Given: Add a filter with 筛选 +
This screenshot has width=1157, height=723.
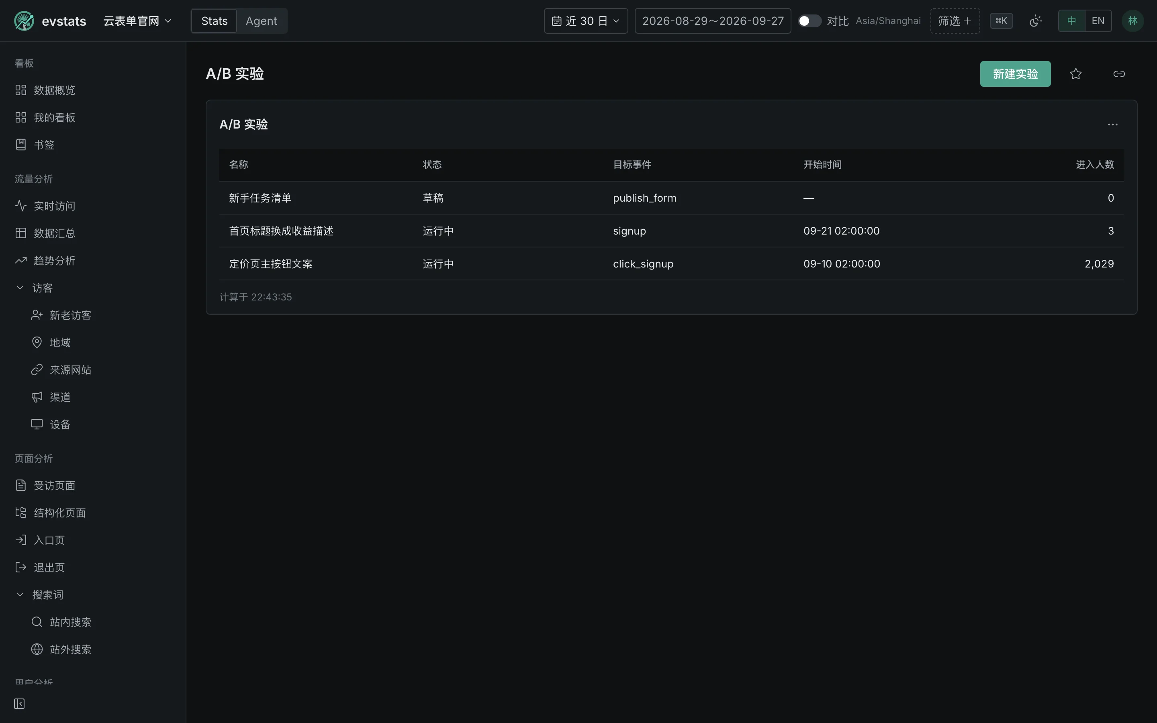Looking at the screenshot, I should coord(955,21).
